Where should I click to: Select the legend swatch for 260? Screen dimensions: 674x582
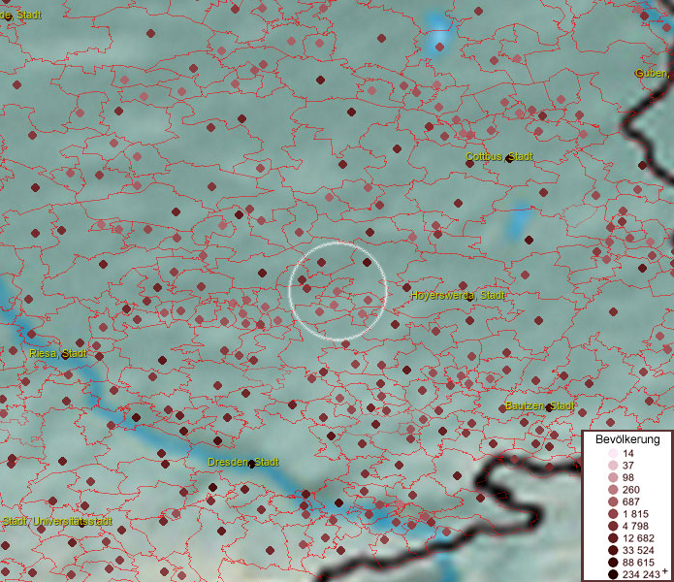coord(613,490)
